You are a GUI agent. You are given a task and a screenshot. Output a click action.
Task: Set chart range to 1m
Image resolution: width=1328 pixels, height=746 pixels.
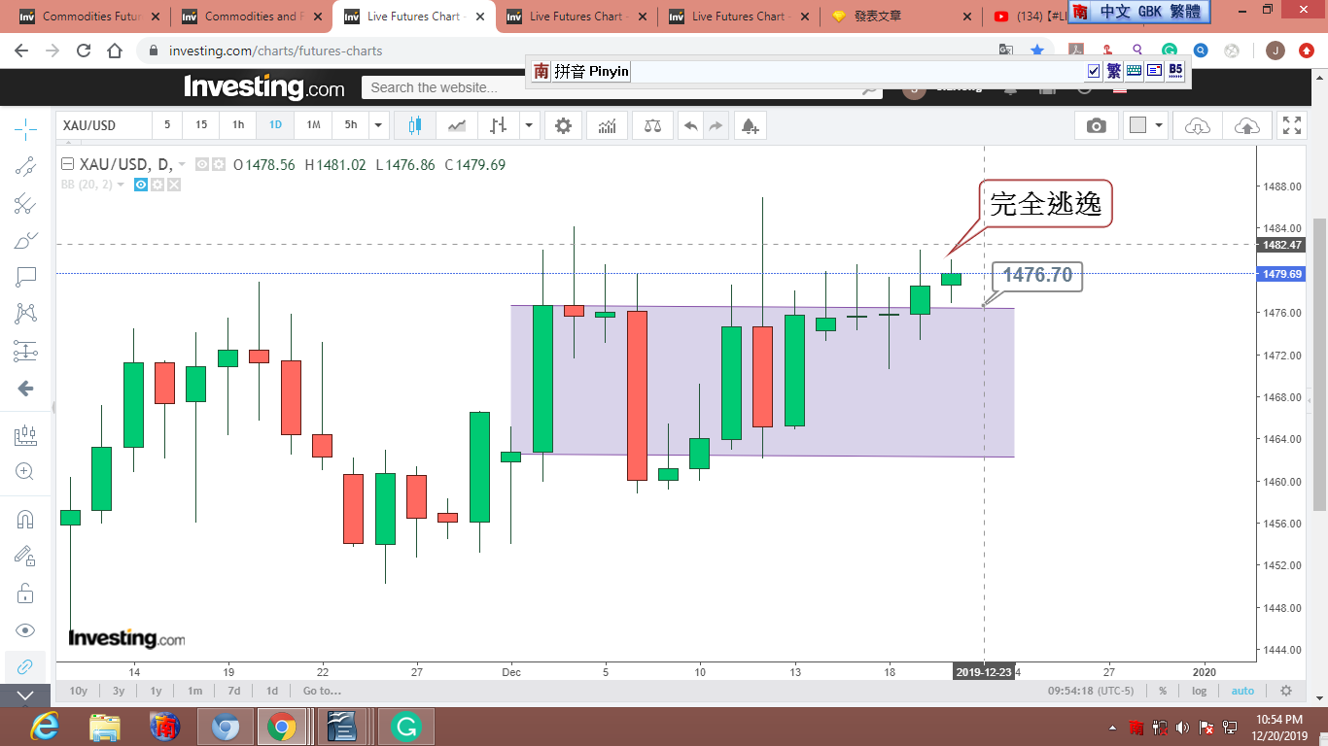point(195,691)
